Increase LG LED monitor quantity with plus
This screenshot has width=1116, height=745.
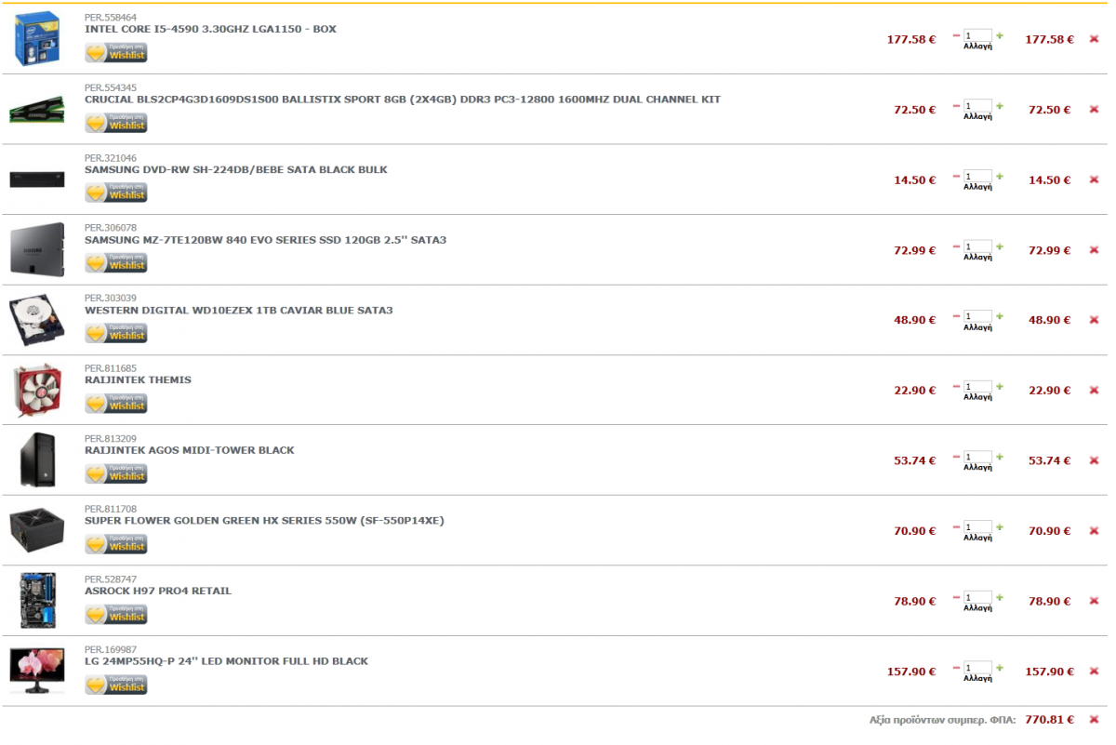click(1000, 668)
